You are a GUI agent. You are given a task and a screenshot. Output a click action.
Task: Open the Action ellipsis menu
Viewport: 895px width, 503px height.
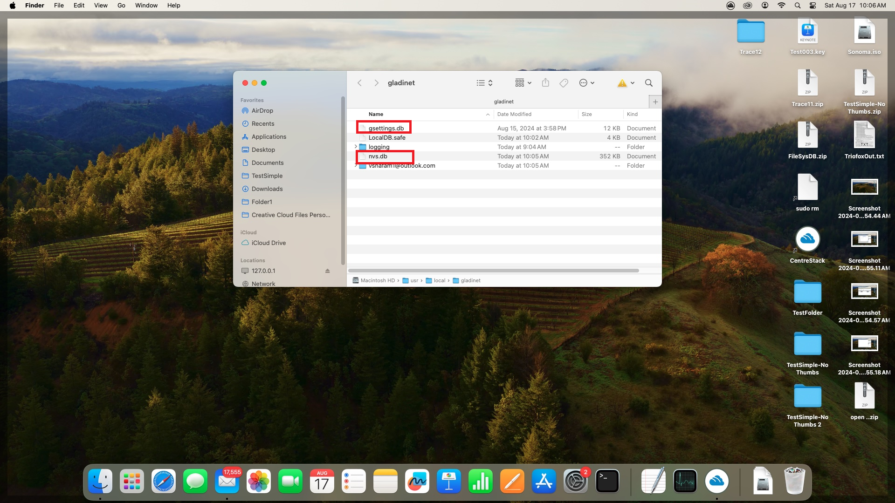(586, 83)
